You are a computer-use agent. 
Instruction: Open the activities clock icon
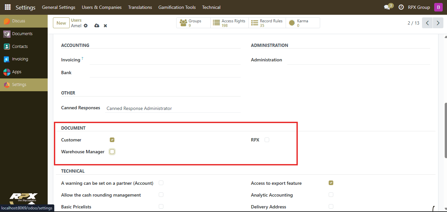(401, 7)
